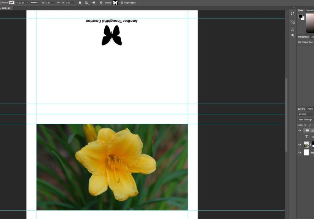
Task: Open the Paragraph panel icon
Action: pyautogui.click(x=293, y=35)
